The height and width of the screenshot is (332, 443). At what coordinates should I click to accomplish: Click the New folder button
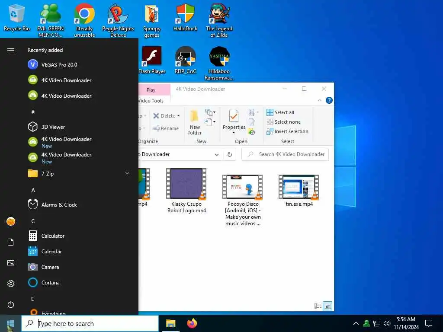(x=195, y=122)
